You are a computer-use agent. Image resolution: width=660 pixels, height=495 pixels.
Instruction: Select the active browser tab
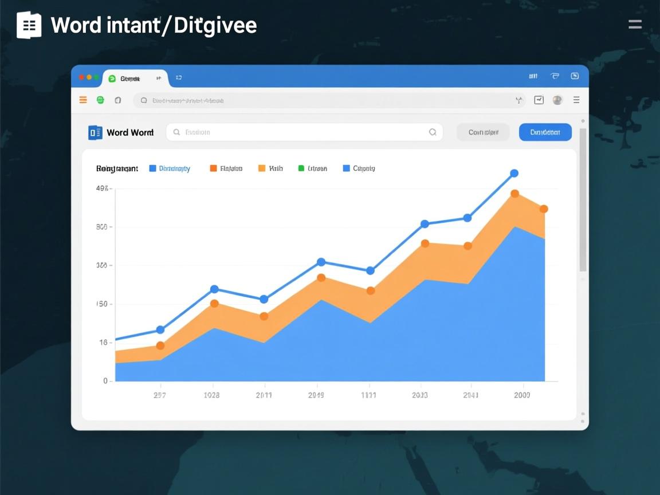coord(131,78)
